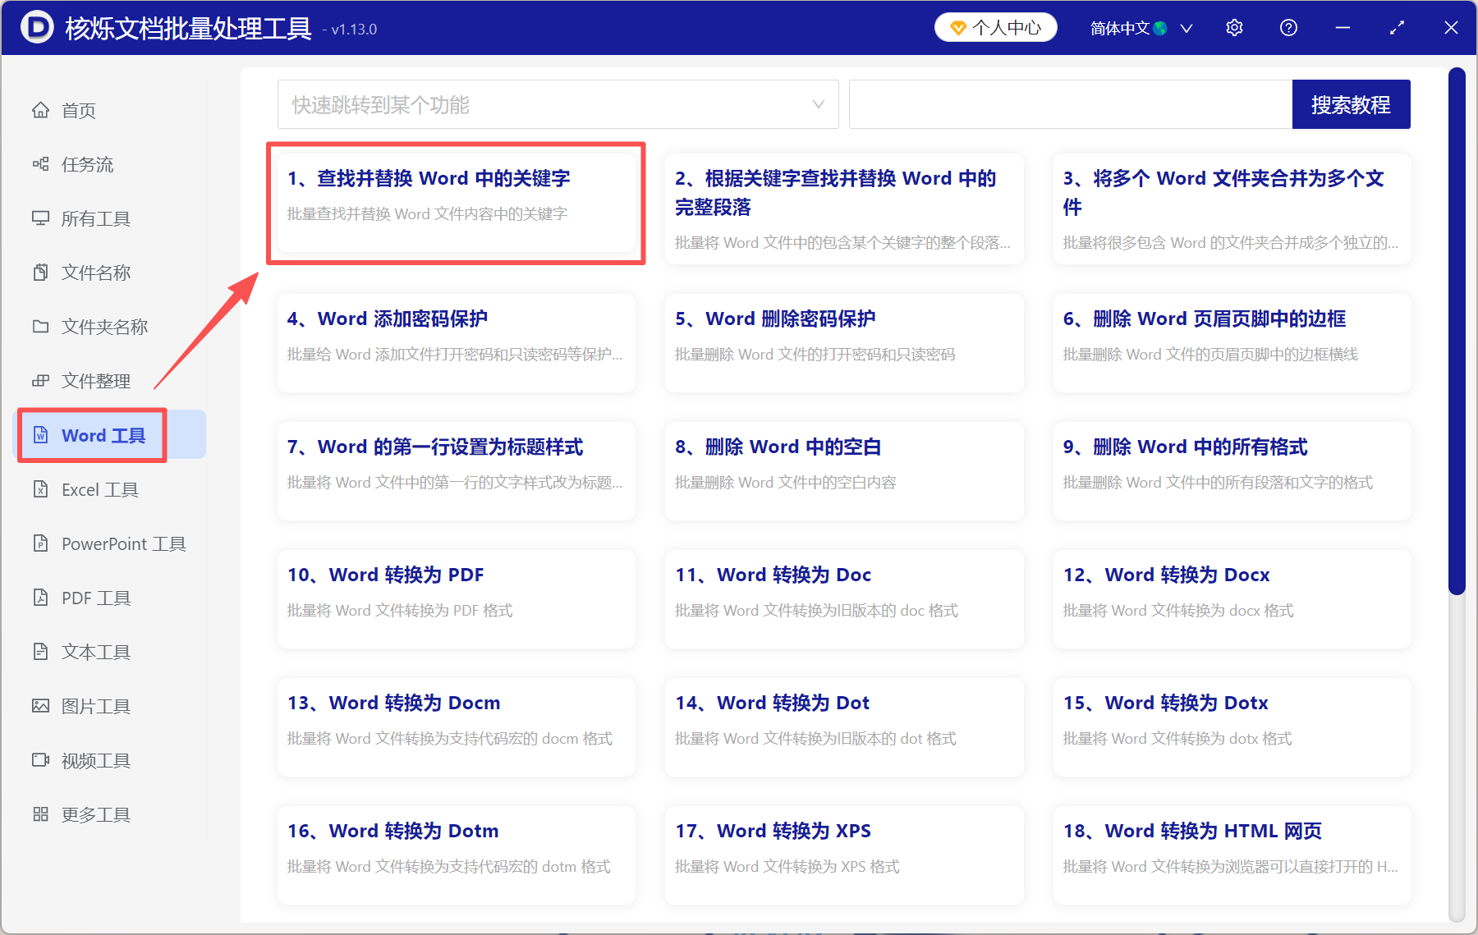Viewport: 1478px width, 935px height.
Task: Open the PDF 工具 section
Action: point(94,598)
